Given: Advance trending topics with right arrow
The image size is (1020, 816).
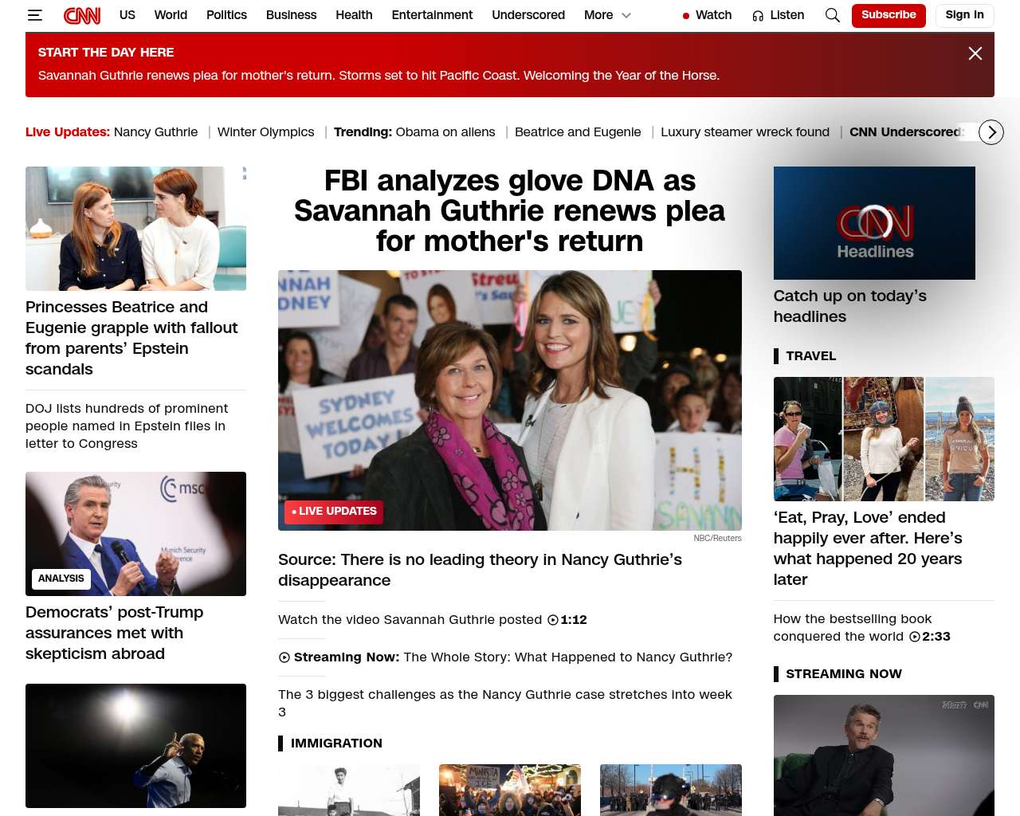Looking at the screenshot, I should click(991, 132).
